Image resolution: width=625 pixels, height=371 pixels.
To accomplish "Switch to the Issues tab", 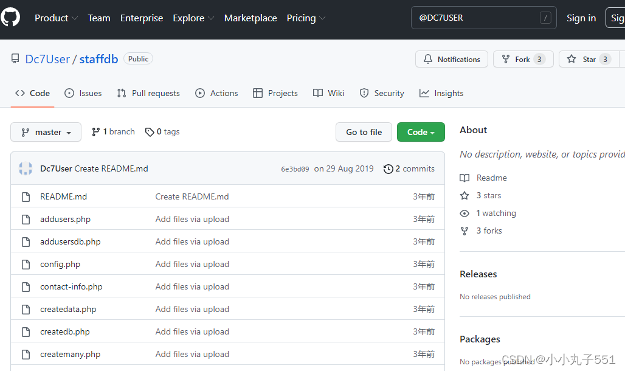I will [83, 93].
